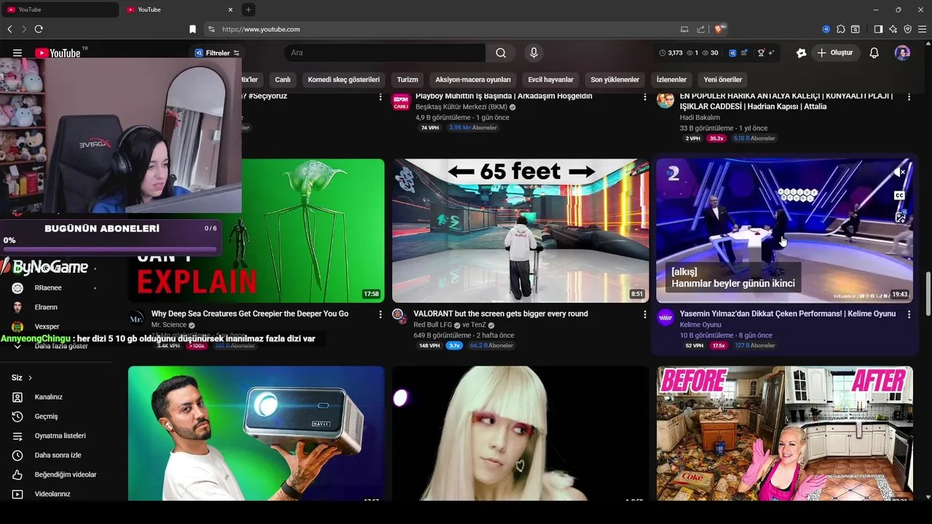This screenshot has width=932, height=524.
Task: Click the vidIQ logo in stats bar
Action: point(732,53)
